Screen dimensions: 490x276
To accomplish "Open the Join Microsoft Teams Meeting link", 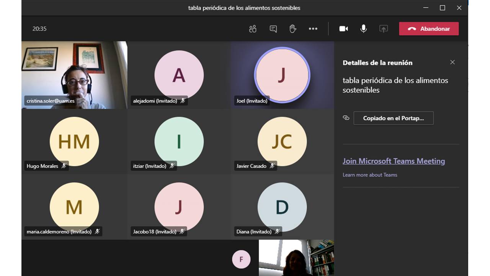I will 394,161.
